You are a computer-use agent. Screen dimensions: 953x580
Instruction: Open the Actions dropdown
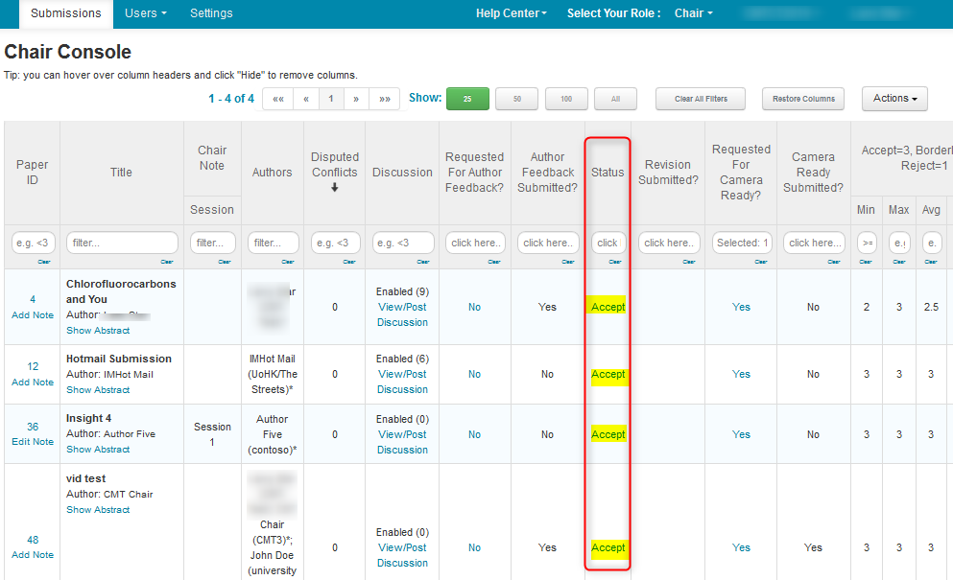pyautogui.click(x=894, y=99)
